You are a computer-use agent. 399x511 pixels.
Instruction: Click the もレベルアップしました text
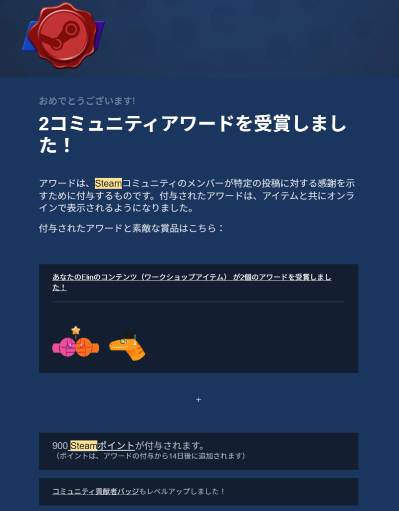182,491
